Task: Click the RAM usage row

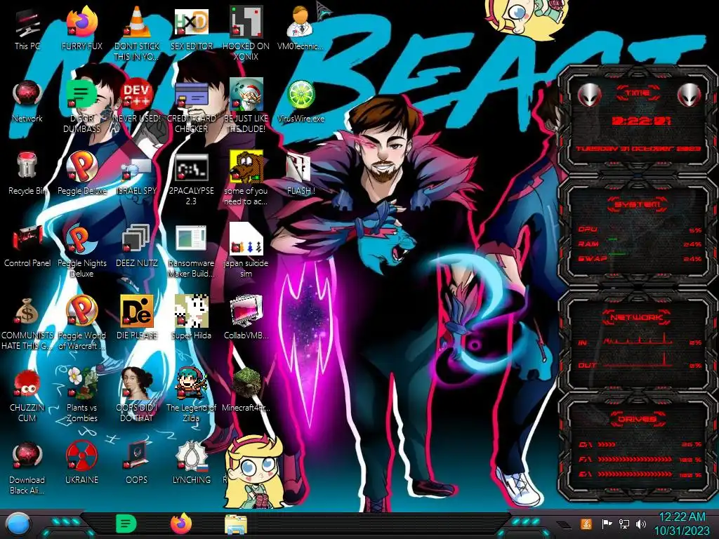Action: click(x=640, y=244)
